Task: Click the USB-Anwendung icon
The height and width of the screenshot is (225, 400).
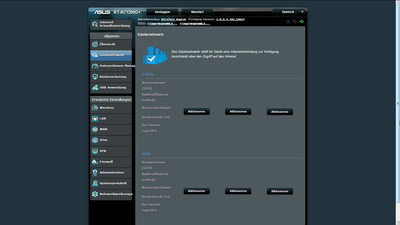Action: [x=95, y=87]
